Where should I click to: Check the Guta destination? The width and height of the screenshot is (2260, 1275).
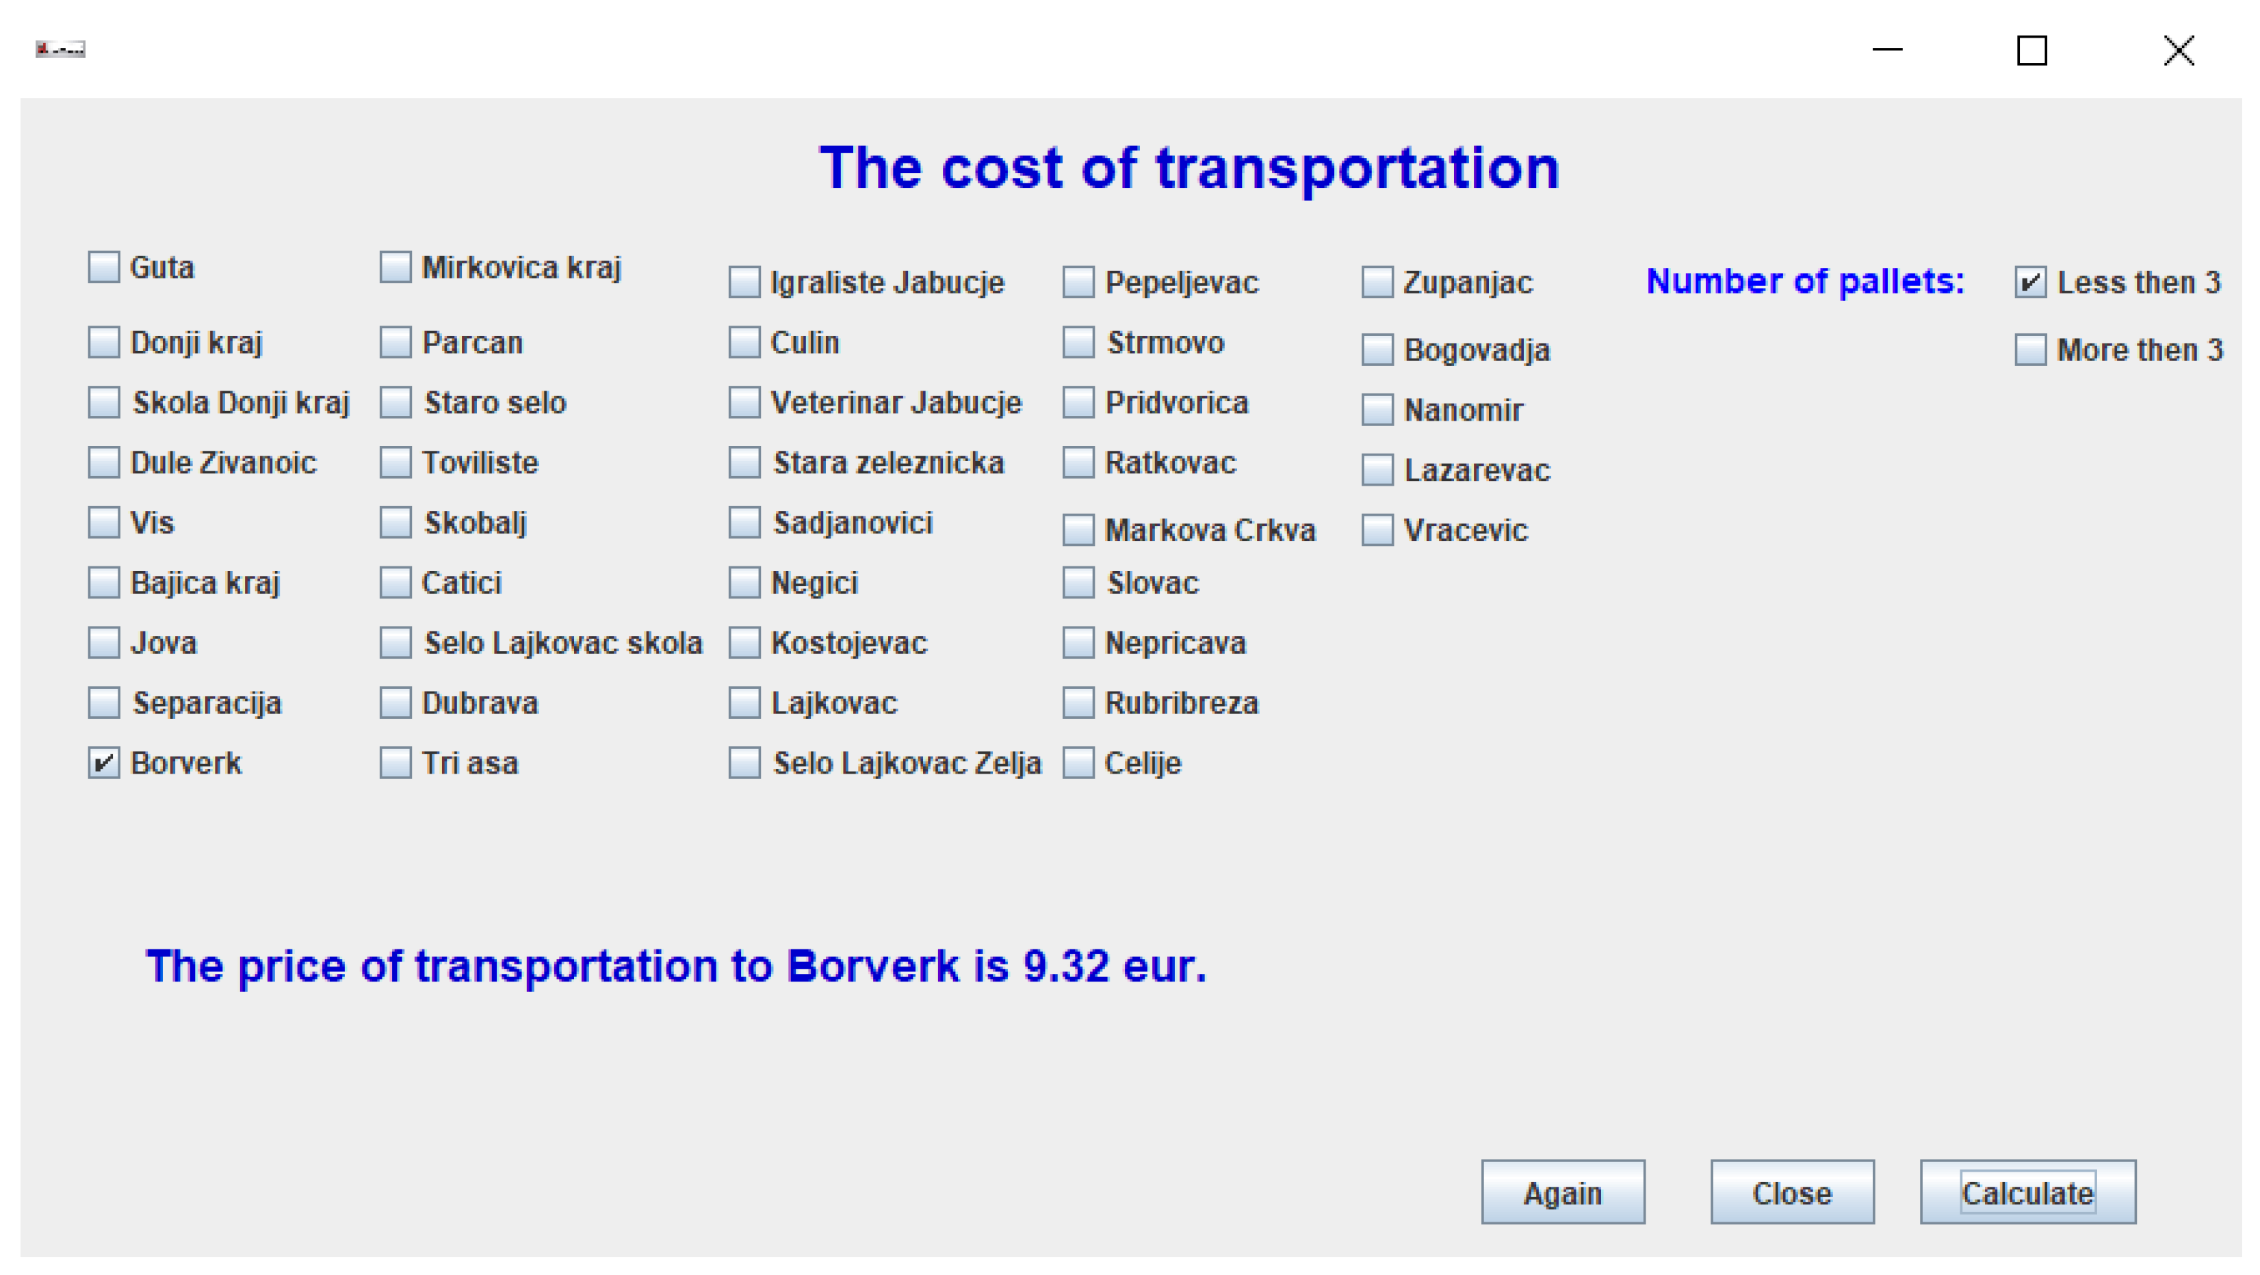point(103,267)
